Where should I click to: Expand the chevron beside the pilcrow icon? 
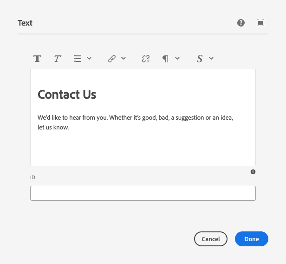[177, 59]
